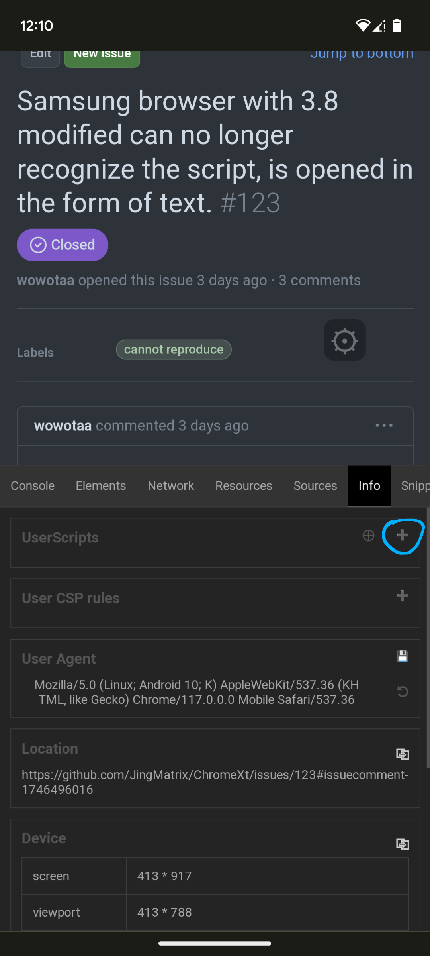The image size is (430, 956).
Task: Click the Jump to bottom link
Action: point(362,54)
